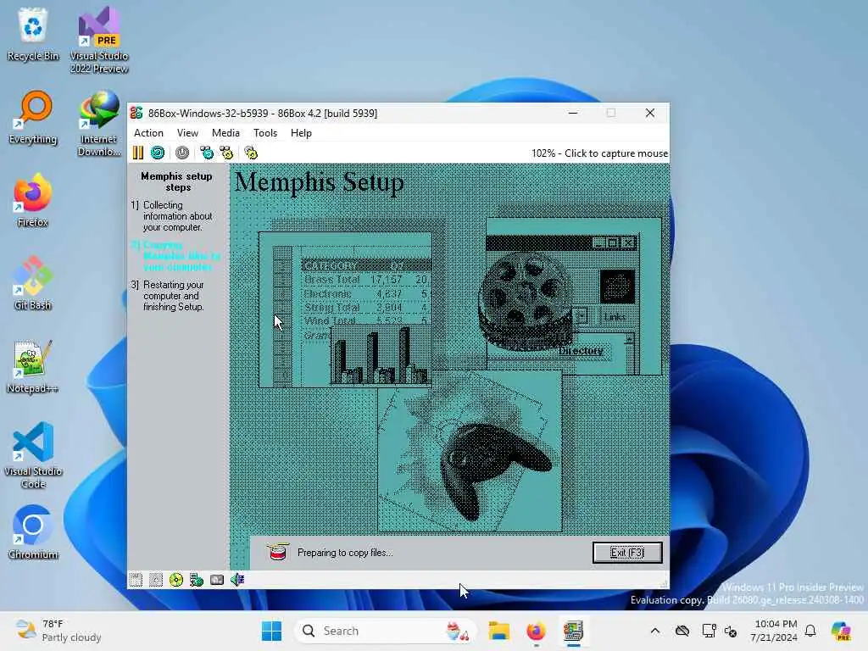This screenshot has width=868, height=651.
Task: Select the Notepad++ desktop icon
Action: (33, 366)
